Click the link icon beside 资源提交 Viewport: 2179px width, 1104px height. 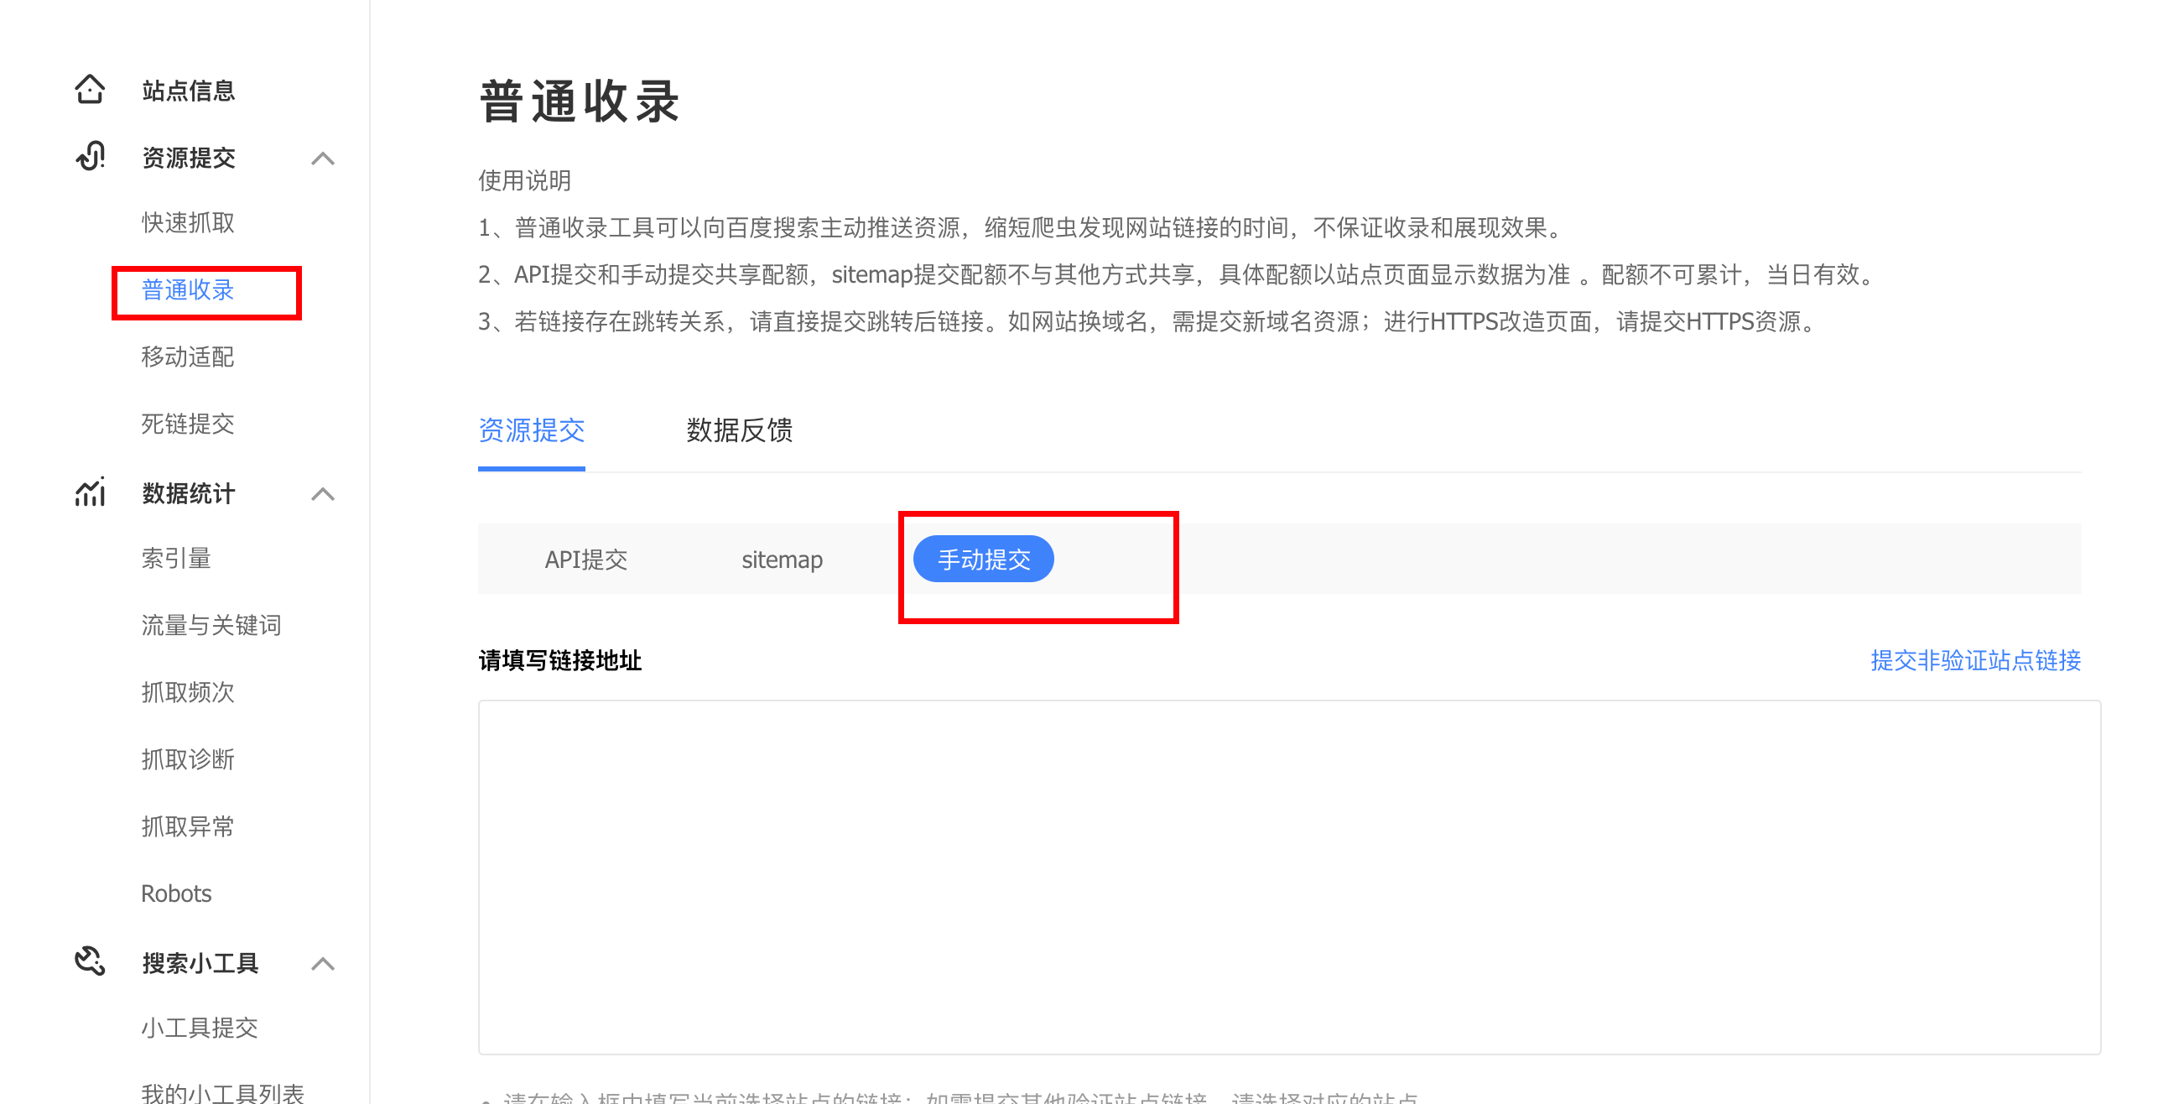(x=91, y=157)
